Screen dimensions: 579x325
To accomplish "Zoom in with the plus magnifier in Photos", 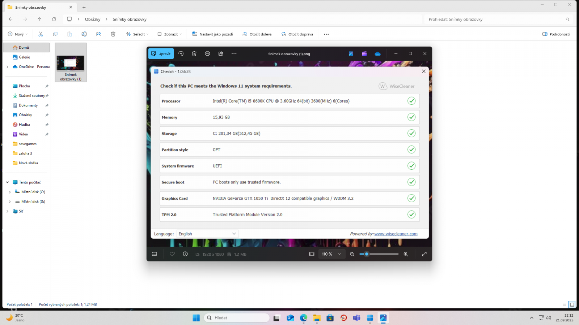I will tap(406, 254).
